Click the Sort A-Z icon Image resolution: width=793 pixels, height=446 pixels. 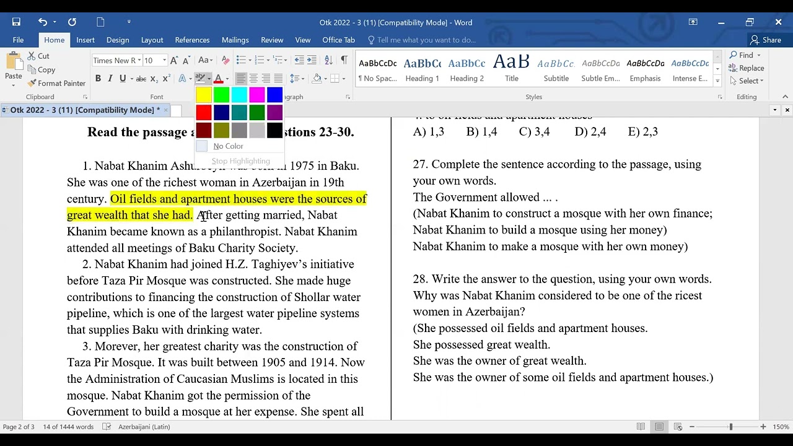pyautogui.click(x=328, y=60)
